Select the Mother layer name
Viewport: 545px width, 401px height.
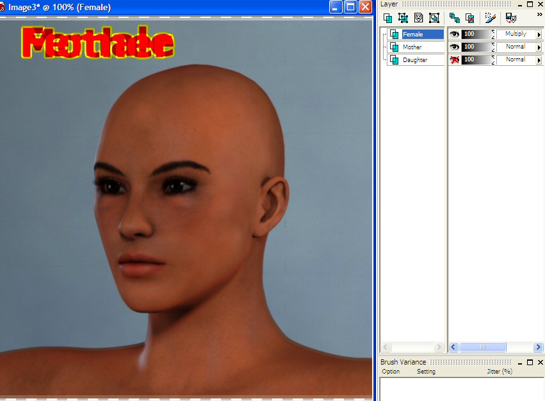pyautogui.click(x=412, y=47)
